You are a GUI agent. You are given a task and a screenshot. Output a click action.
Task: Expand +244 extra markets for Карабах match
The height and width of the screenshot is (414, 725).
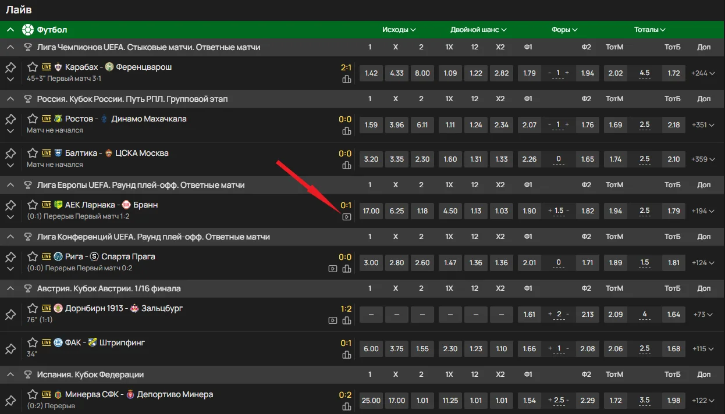[x=703, y=73]
